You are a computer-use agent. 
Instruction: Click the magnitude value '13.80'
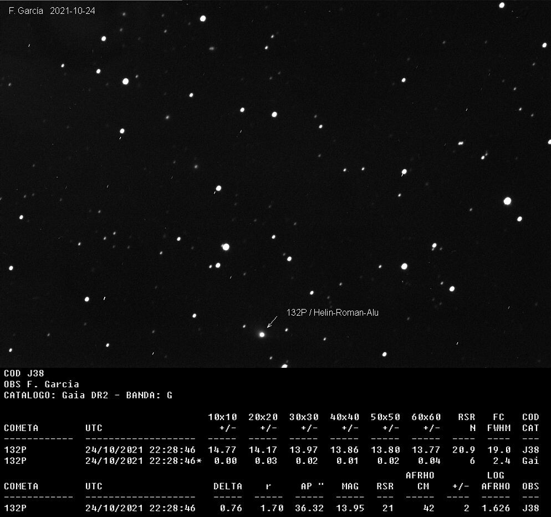click(385, 450)
